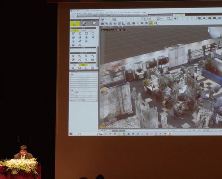This screenshot has width=222, height=179.
Task: Select the zigzag path sweep tool
Action: coord(80,45)
